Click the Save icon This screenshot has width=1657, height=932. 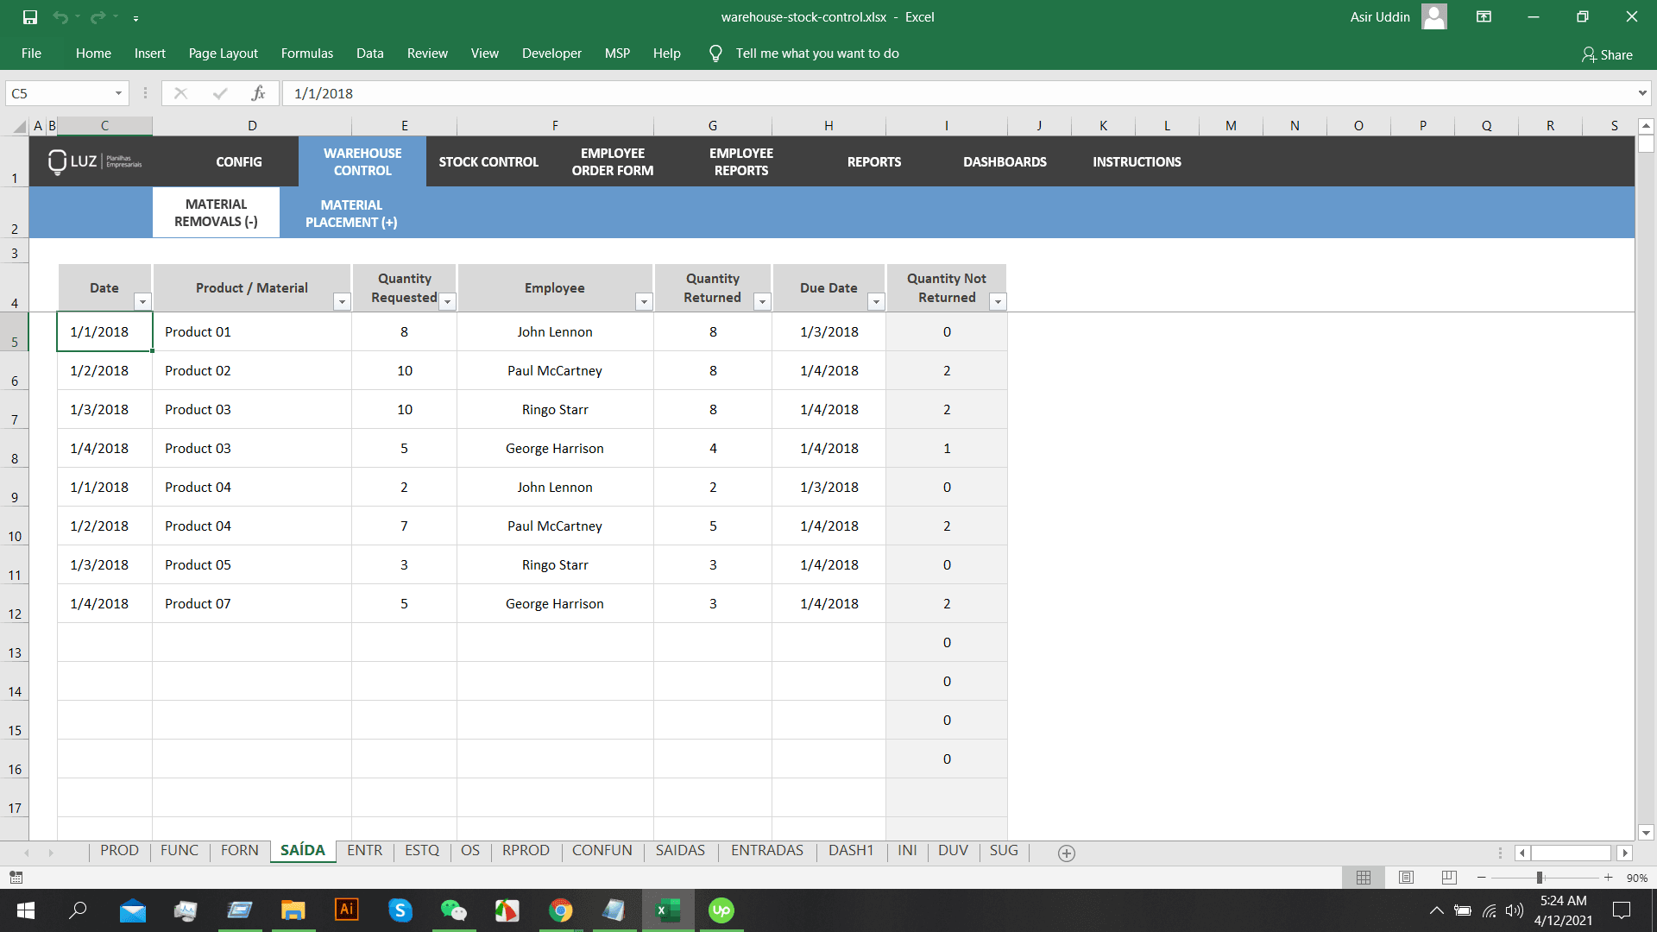click(x=28, y=16)
